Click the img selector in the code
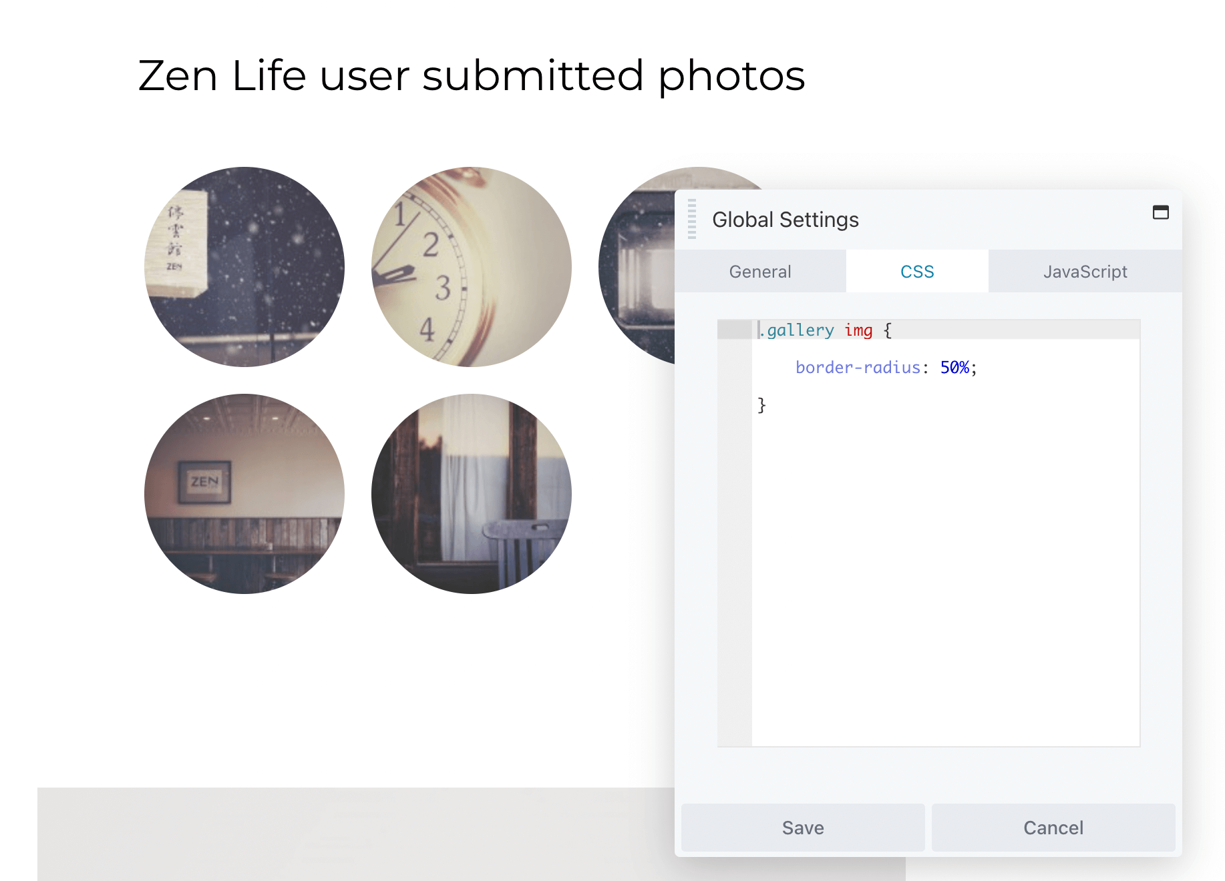This screenshot has height=881, width=1225. pyautogui.click(x=858, y=330)
